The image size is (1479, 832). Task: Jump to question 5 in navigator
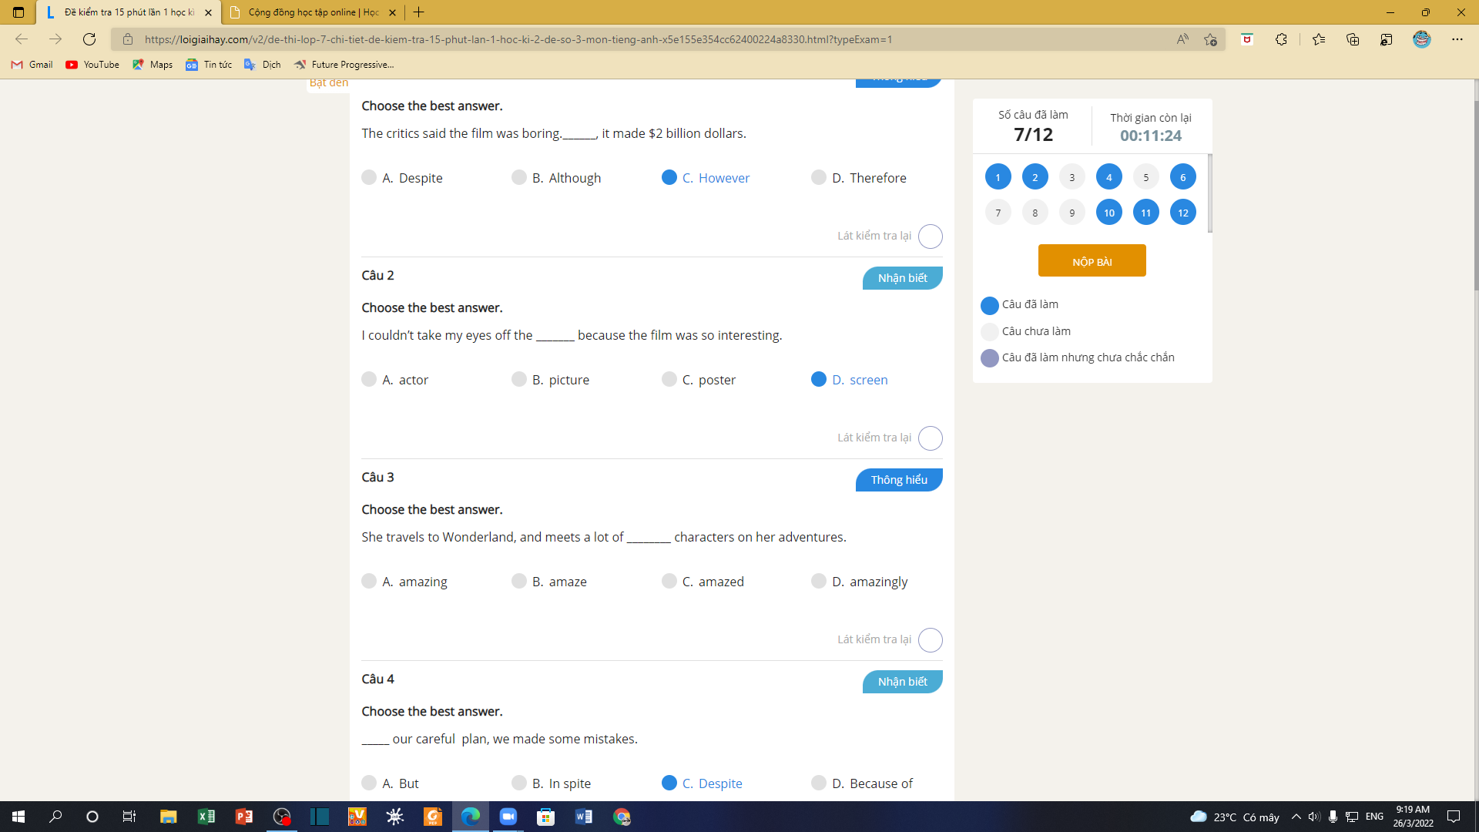[x=1145, y=177]
